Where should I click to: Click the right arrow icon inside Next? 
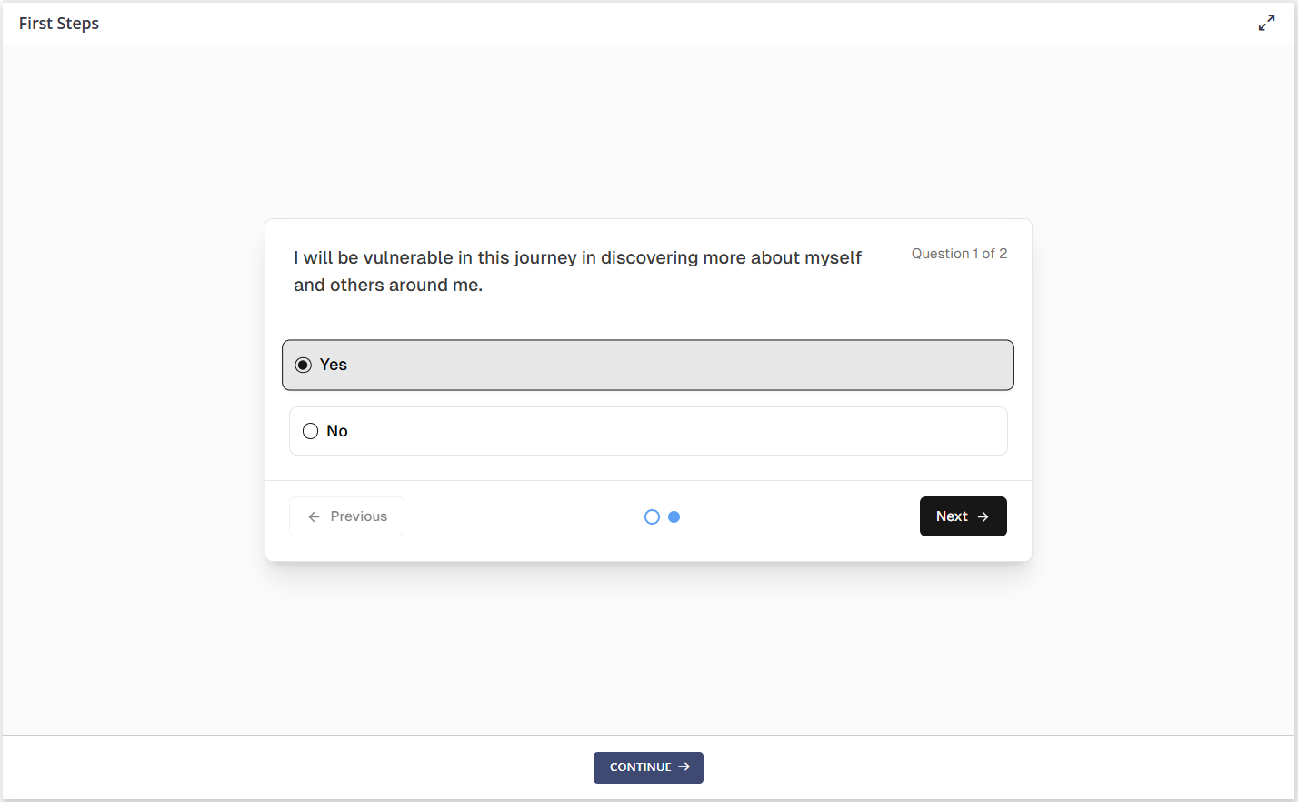tap(983, 516)
